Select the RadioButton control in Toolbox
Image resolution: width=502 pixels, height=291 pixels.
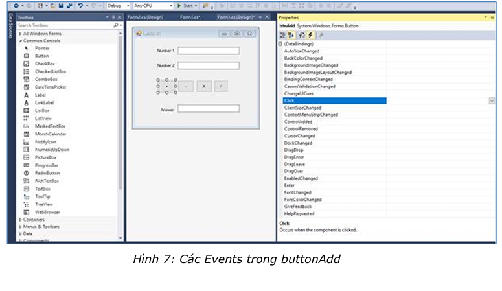(x=47, y=173)
